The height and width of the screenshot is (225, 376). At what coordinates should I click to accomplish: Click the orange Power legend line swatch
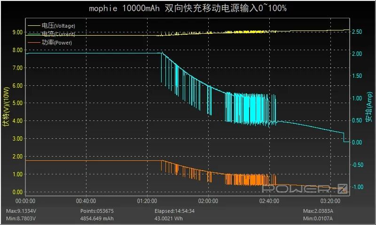click(34, 43)
